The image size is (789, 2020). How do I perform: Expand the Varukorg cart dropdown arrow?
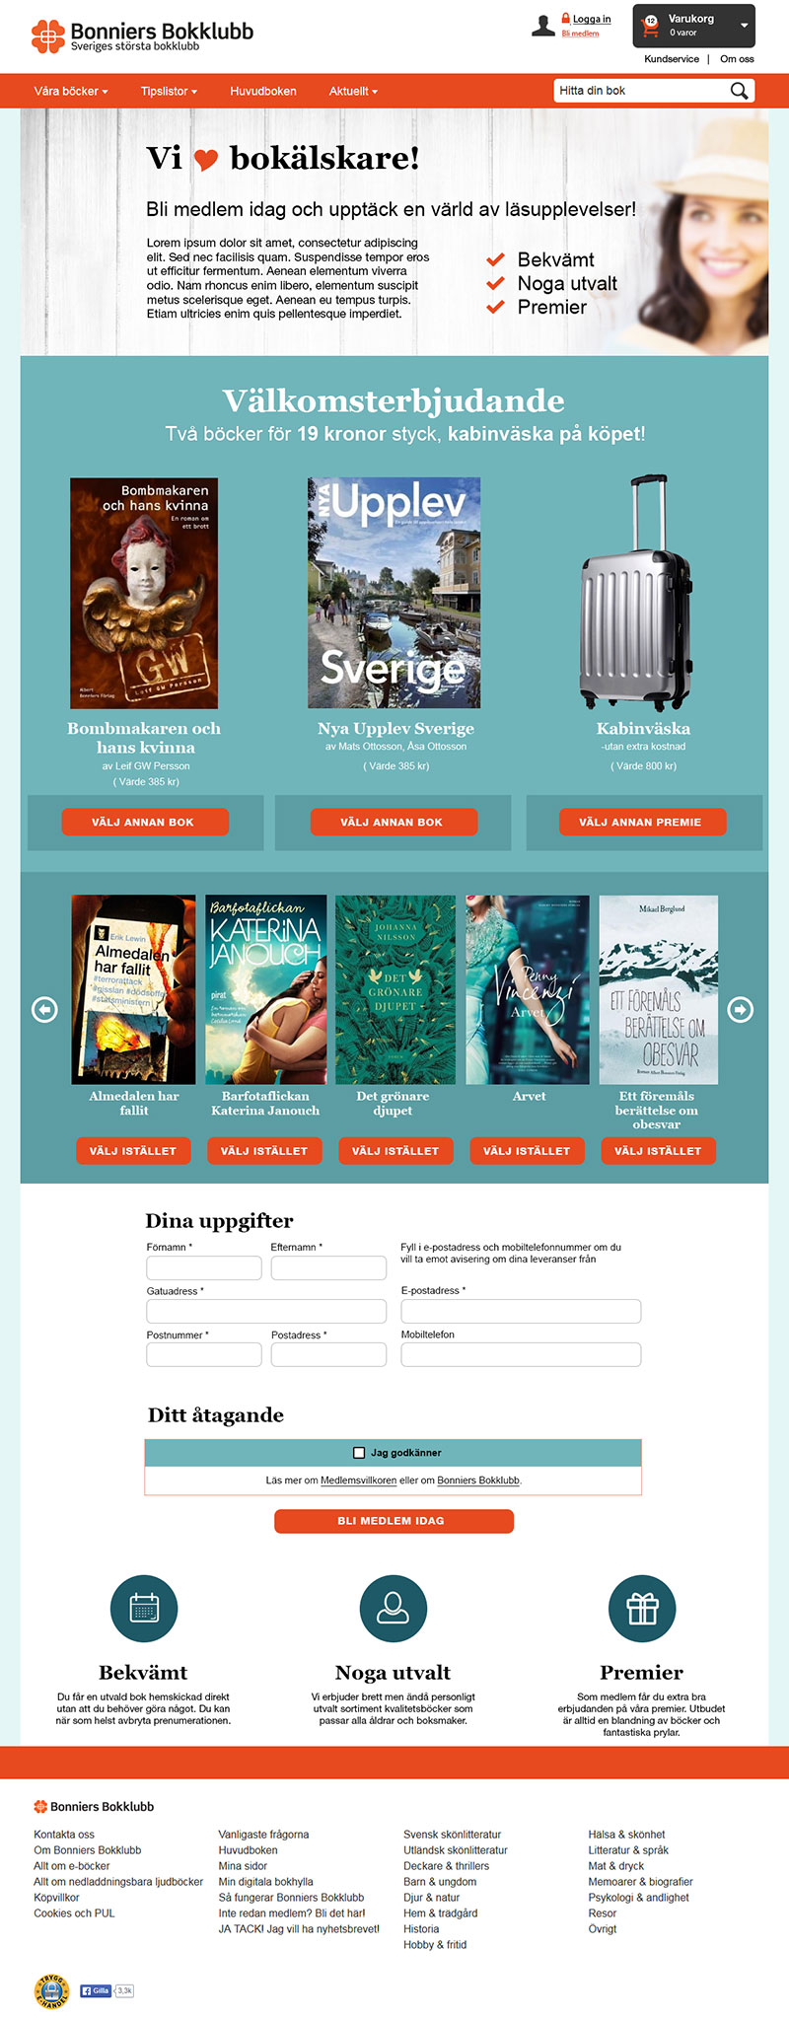[x=745, y=26]
